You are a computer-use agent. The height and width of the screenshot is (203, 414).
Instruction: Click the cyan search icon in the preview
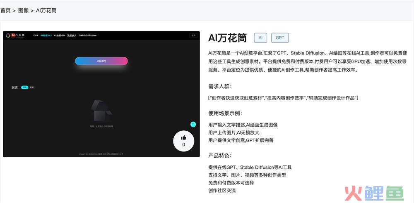point(193,124)
